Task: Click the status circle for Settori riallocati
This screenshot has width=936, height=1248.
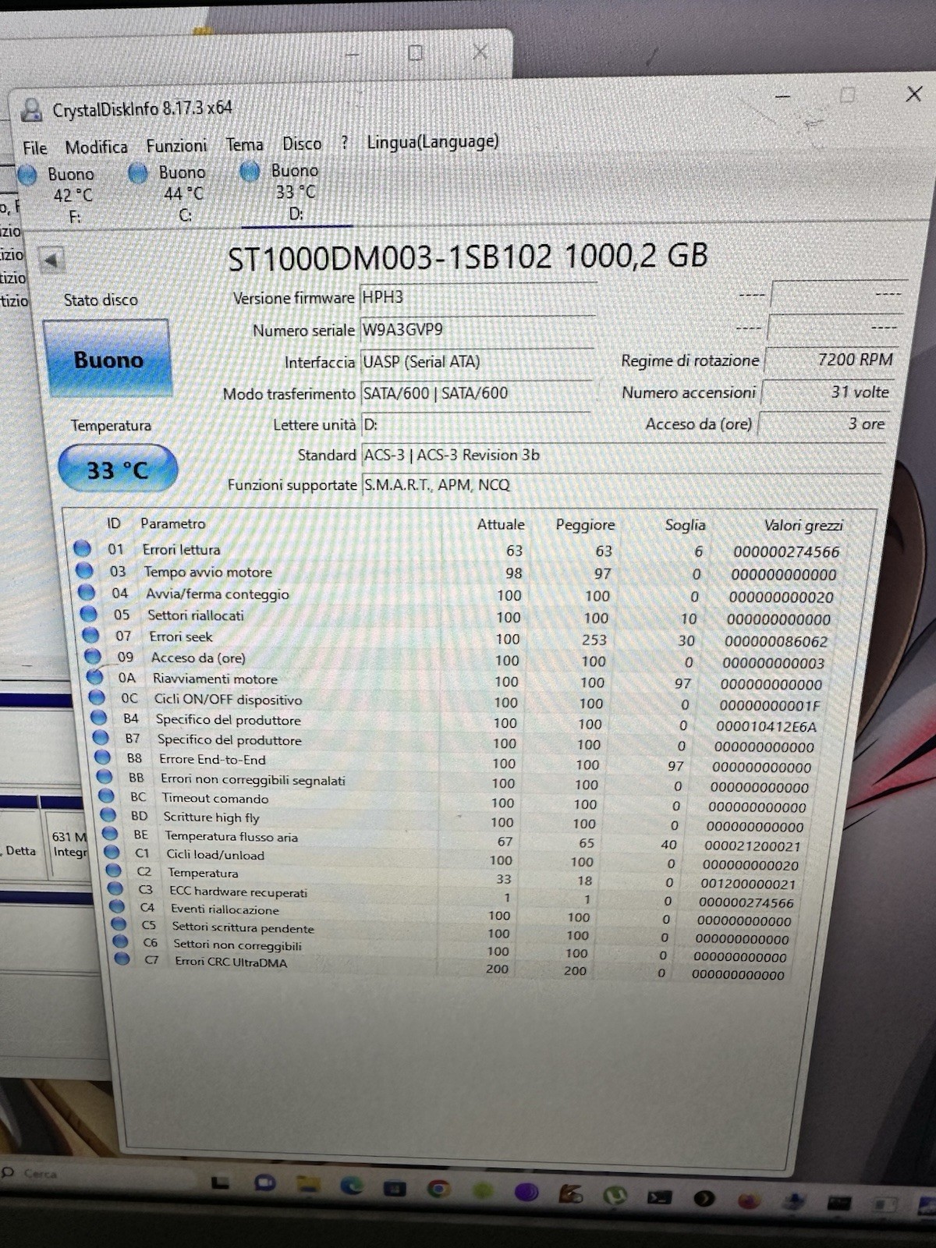Action: click(x=88, y=615)
